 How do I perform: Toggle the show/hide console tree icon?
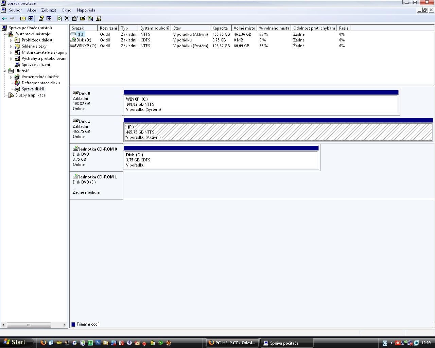tap(31, 18)
